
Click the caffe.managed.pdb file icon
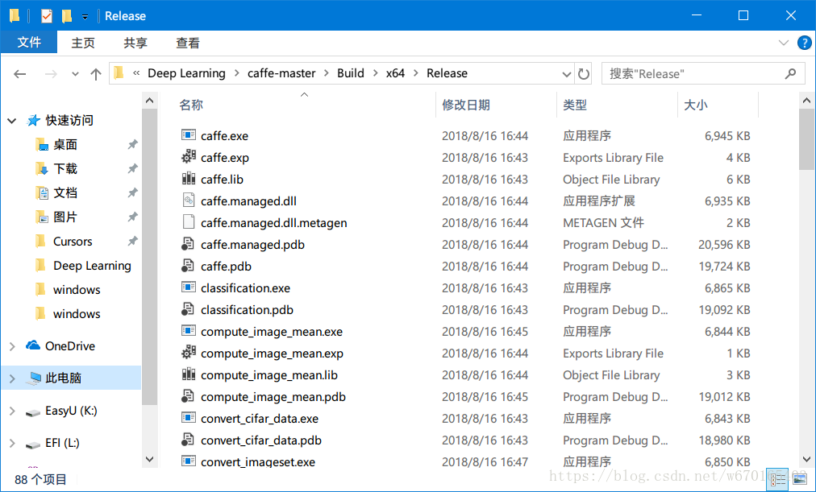pyautogui.click(x=188, y=244)
